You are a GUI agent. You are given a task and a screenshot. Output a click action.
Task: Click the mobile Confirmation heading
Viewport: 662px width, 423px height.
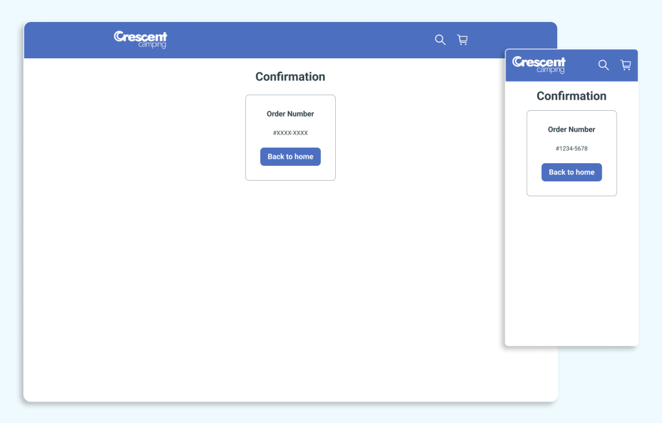[571, 96]
